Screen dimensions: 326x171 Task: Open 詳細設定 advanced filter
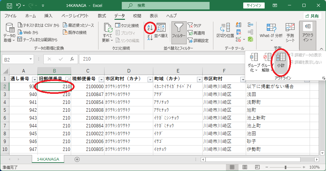[198, 40]
